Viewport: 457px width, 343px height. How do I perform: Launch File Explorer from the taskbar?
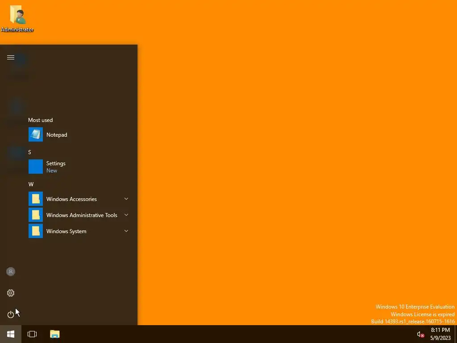pos(54,334)
